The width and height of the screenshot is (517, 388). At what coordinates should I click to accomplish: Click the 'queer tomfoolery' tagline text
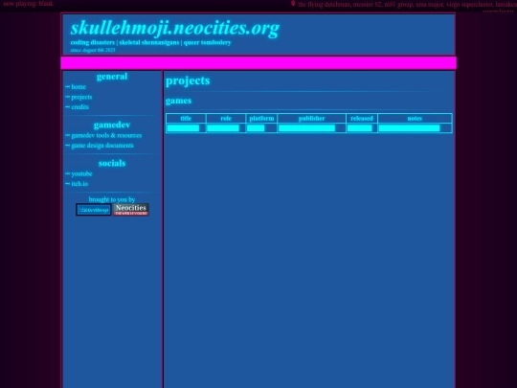208,42
